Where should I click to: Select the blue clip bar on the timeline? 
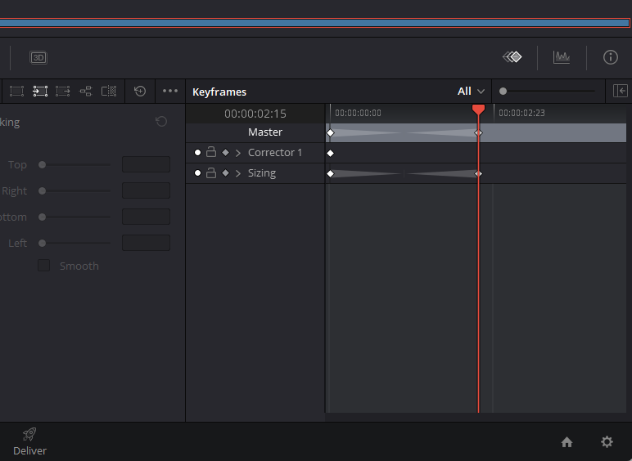[x=314, y=23]
